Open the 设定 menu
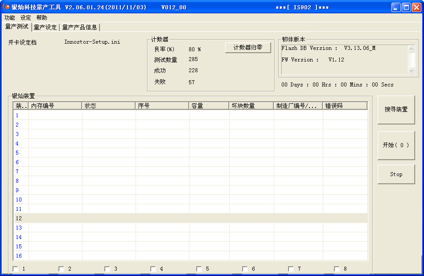 tap(26, 18)
